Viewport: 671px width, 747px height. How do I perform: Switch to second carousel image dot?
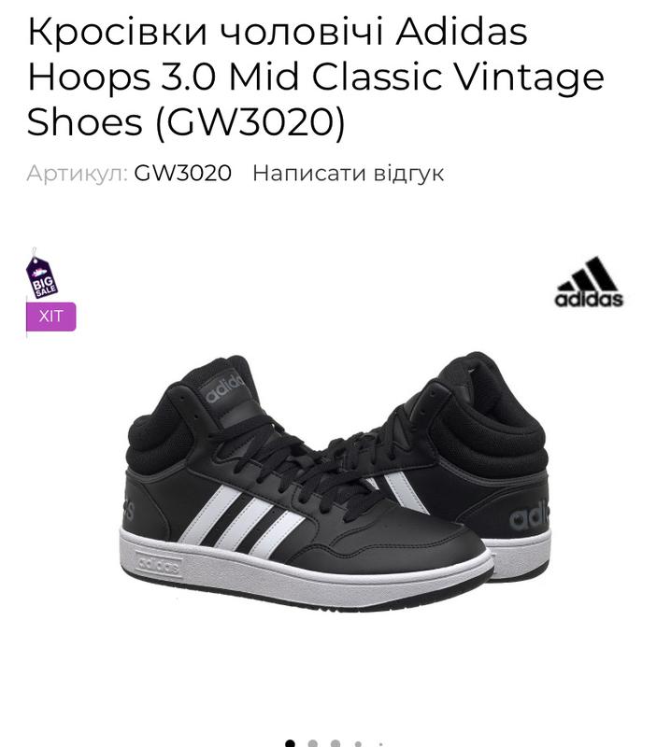[x=313, y=743]
